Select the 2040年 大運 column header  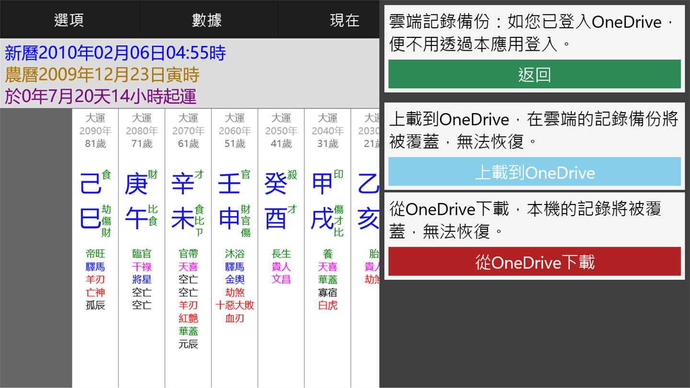(328, 131)
